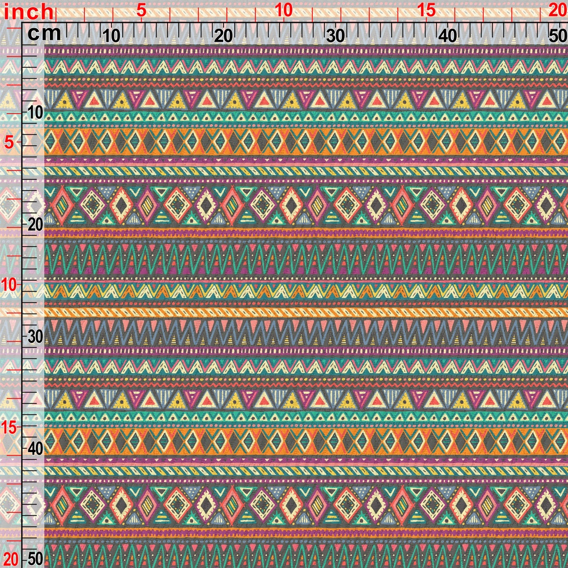The image size is (568, 568).
Task: Click the "50" mark on the top cm ruler
Action: (558, 36)
